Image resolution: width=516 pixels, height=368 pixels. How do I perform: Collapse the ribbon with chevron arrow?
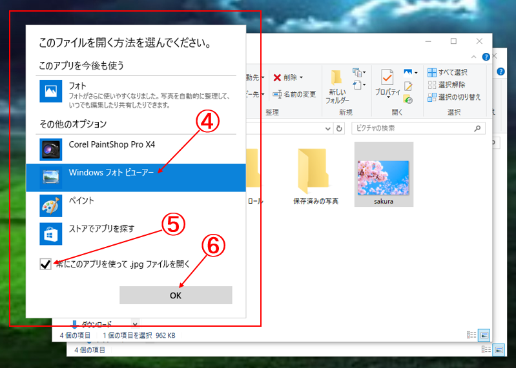[x=473, y=57]
